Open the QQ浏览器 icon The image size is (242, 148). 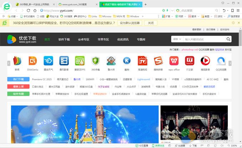[x=221, y=61]
